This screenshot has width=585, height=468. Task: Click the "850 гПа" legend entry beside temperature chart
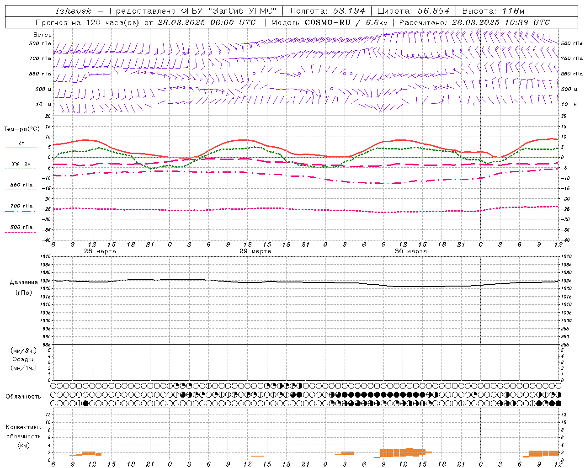coord(21,185)
